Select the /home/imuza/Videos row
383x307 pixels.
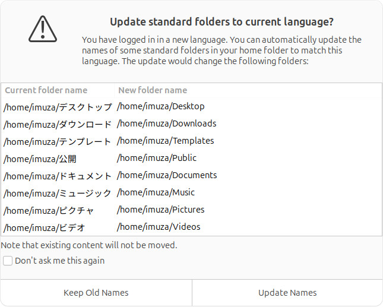[x=159, y=227]
